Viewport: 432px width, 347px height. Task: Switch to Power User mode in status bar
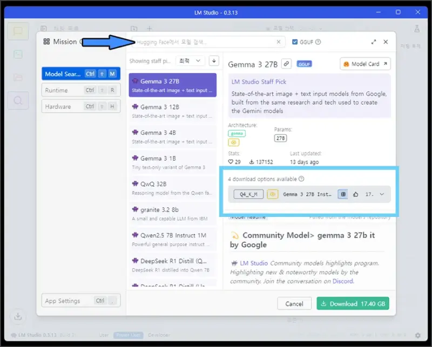128,335
